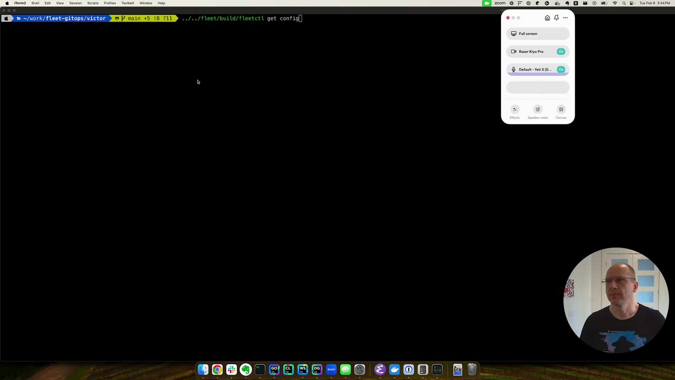Open Loom notifications bell

click(x=556, y=18)
